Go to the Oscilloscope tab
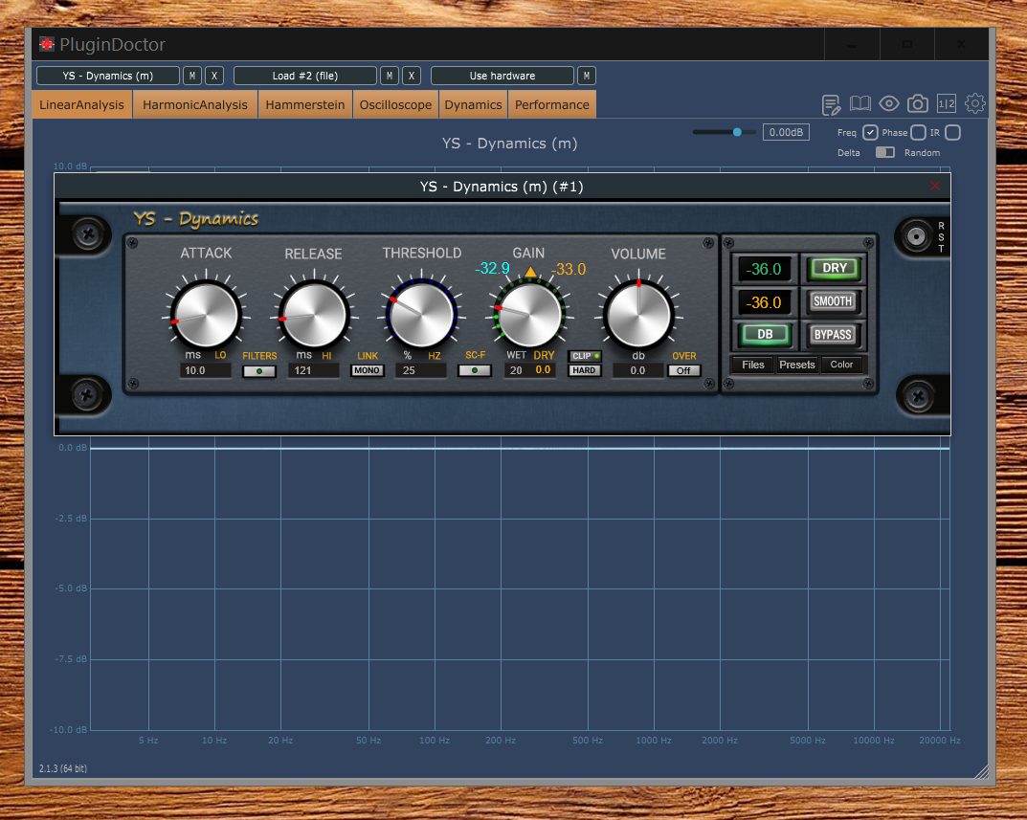This screenshot has width=1027, height=820. coord(395,105)
